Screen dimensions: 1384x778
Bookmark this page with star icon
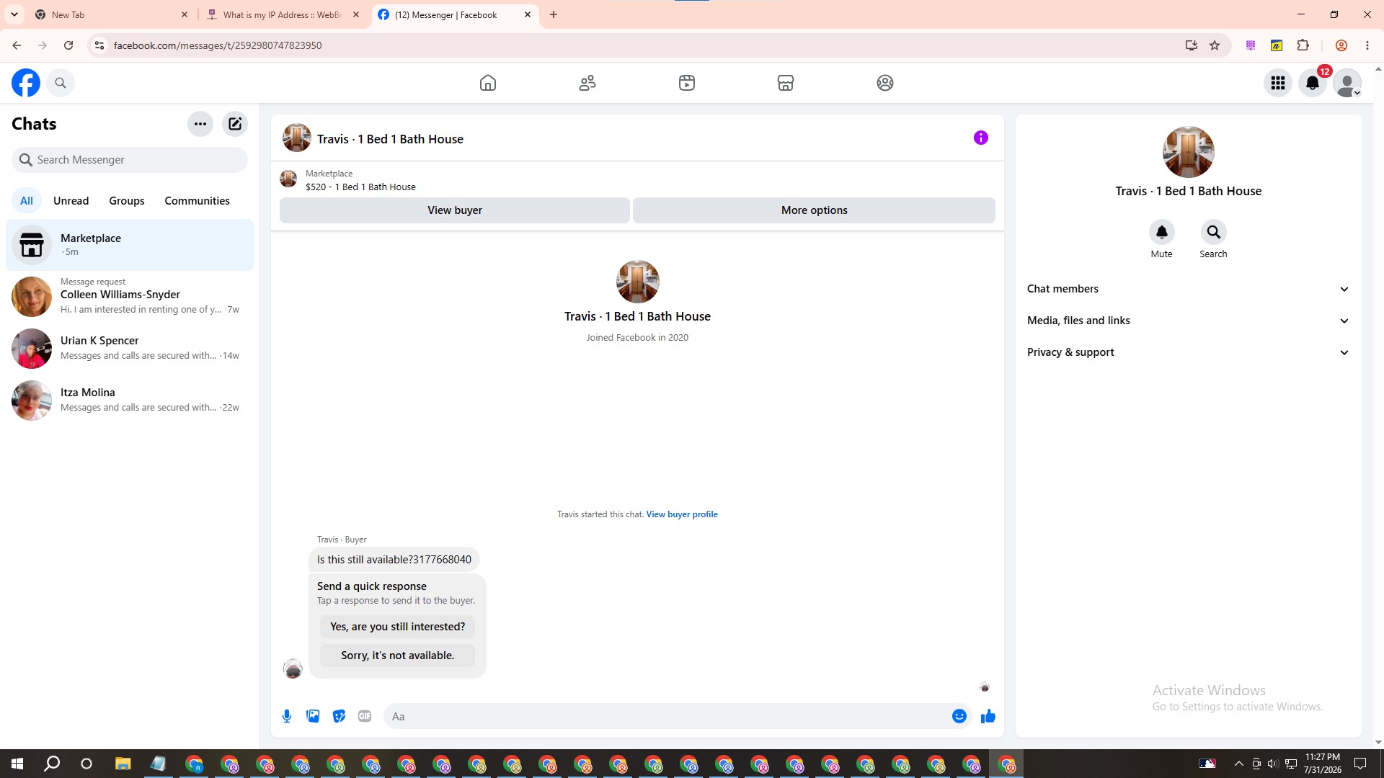(x=1215, y=45)
